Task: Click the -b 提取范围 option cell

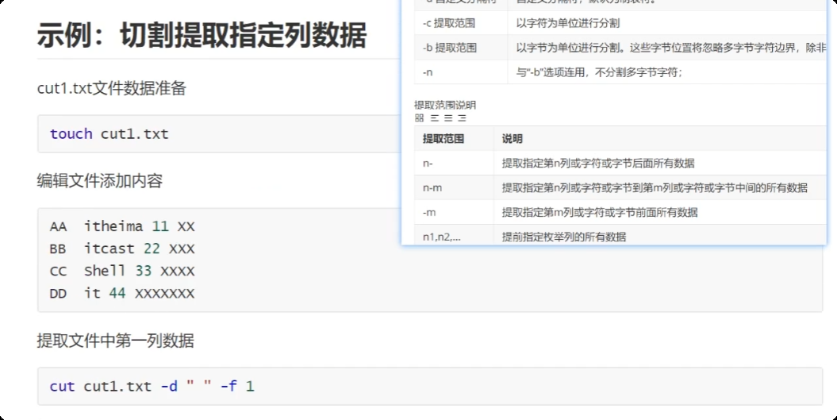Action: 461,48
